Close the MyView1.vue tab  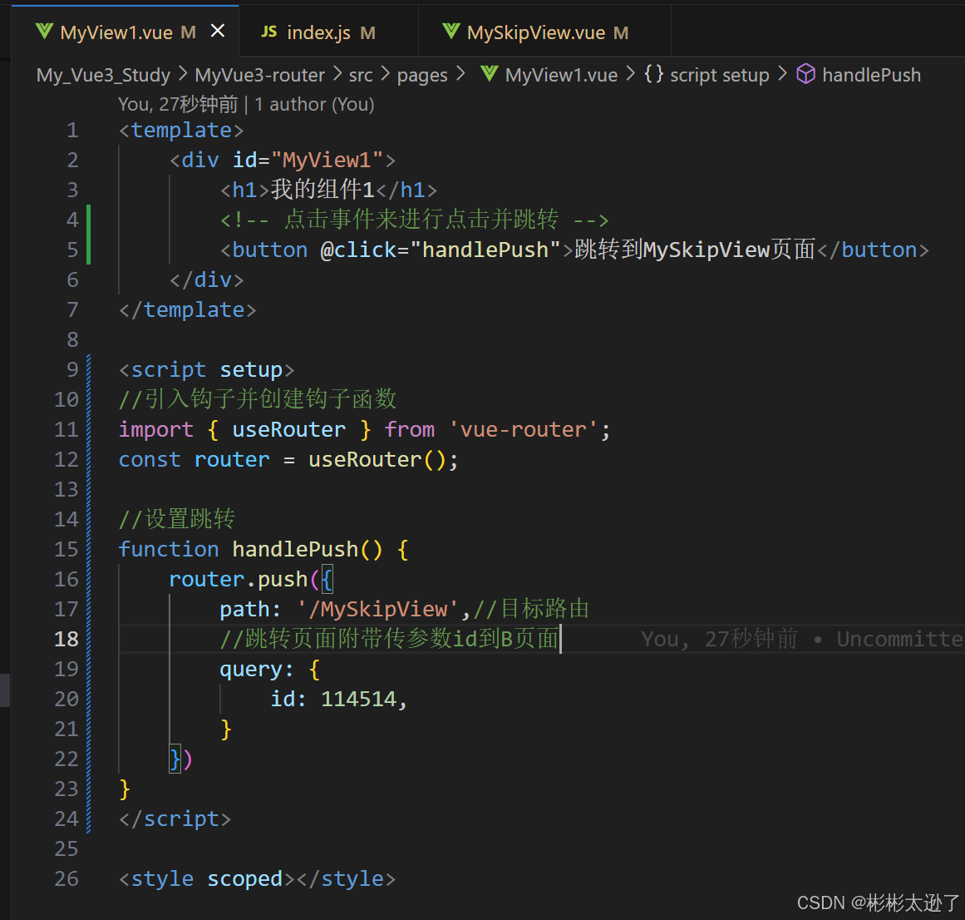tap(218, 31)
